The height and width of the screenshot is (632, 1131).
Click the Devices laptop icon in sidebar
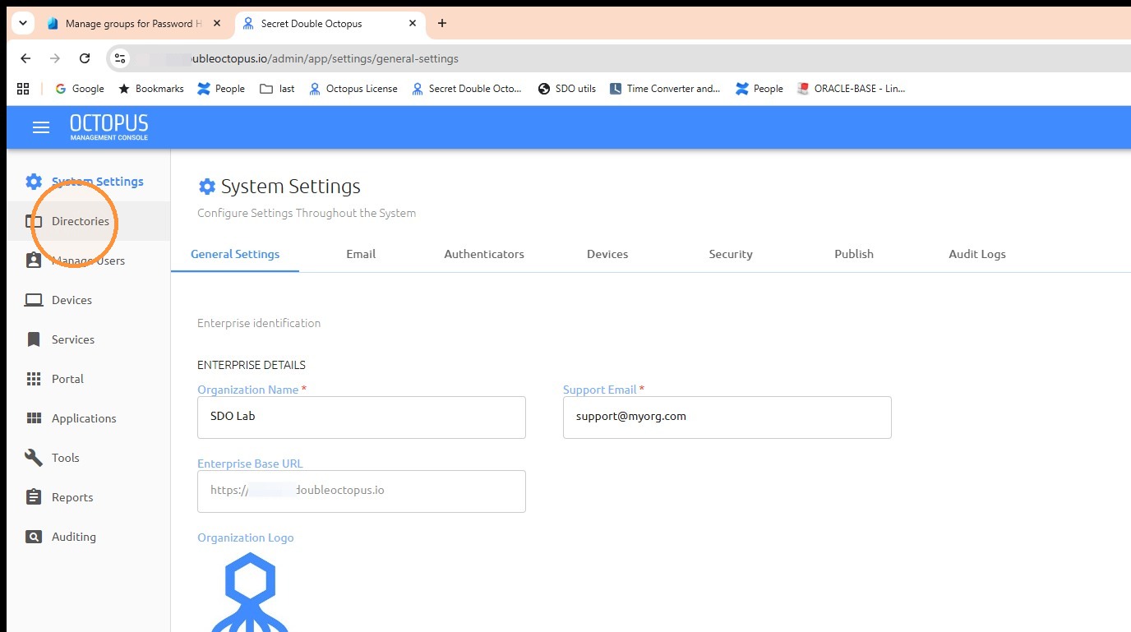coord(34,300)
